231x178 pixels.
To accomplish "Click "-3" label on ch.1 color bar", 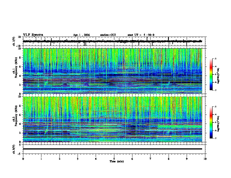I will (x=215, y=58).
